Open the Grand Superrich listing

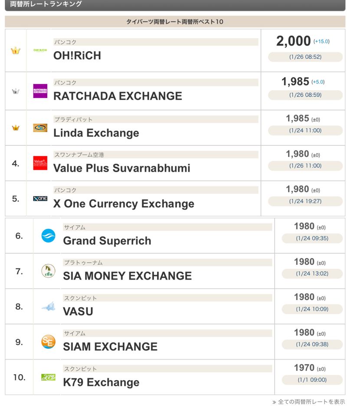(107, 241)
